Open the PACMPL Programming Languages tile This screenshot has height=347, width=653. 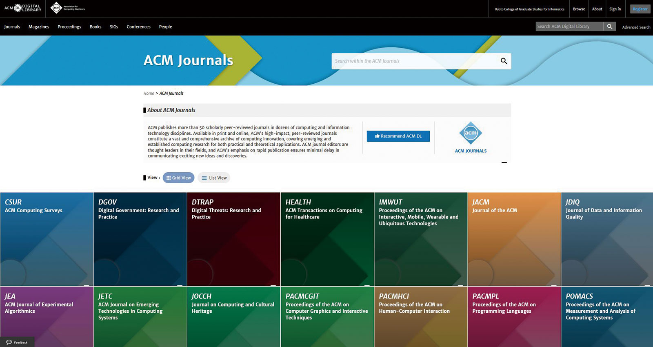pyautogui.click(x=514, y=317)
